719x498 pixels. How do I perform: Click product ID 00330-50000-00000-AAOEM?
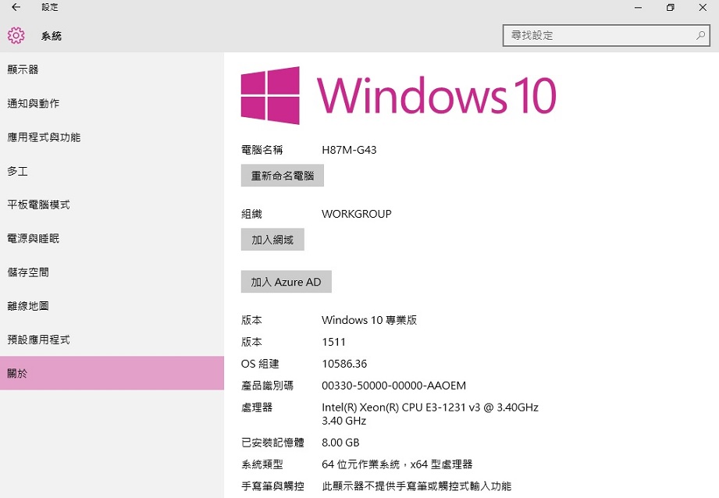(x=394, y=386)
